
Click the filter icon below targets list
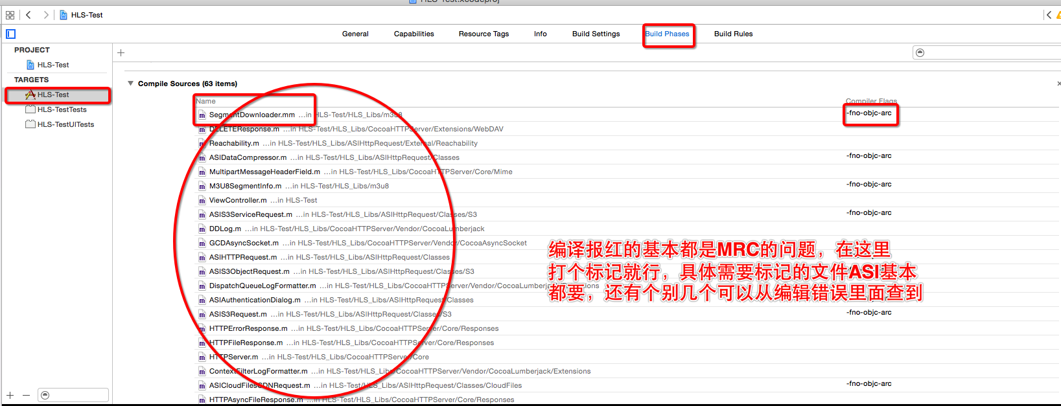(x=45, y=395)
